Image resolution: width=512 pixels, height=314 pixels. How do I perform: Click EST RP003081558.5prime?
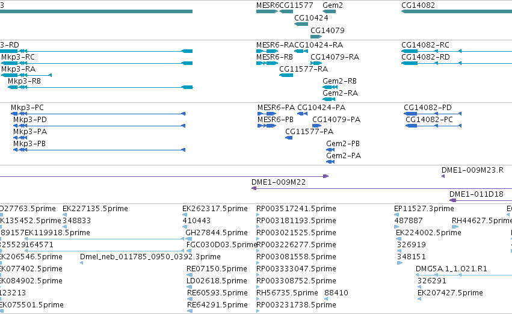(296, 257)
